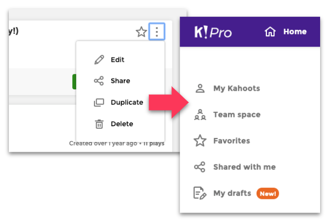The width and height of the screenshot is (327, 223).
Task: Click the Favorites star icon in sidebar
Action: click(200, 140)
